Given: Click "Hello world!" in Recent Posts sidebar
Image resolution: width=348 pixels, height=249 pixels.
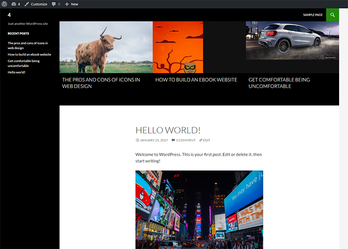Looking at the screenshot, I should pyautogui.click(x=16, y=72).
